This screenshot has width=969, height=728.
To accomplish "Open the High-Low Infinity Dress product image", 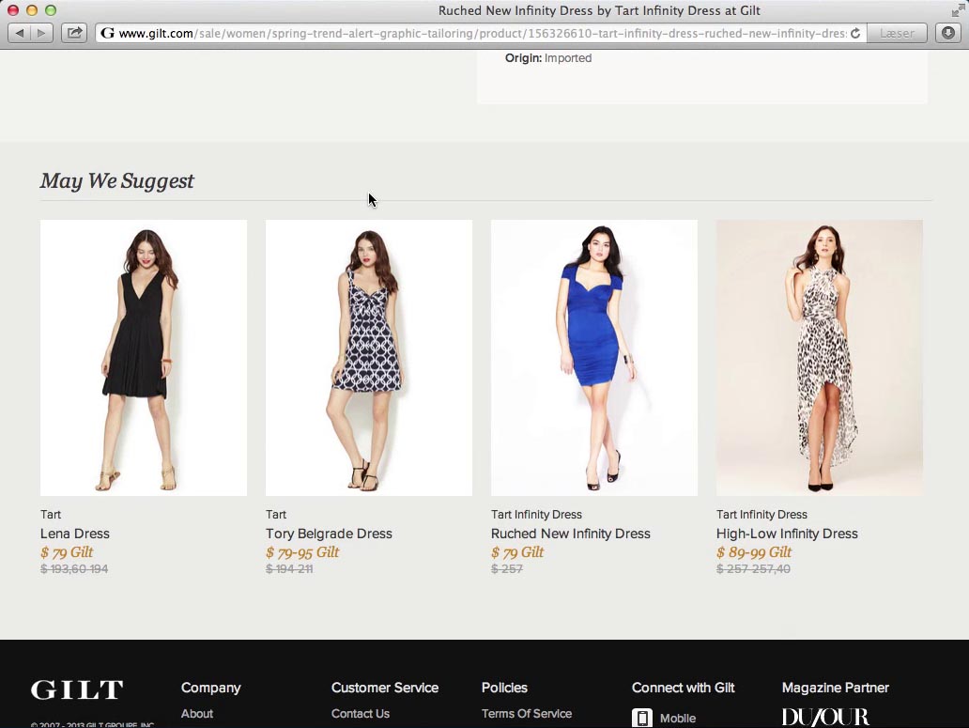I will tap(820, 358).
